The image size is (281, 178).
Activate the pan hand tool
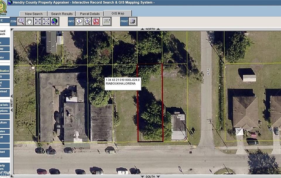[x=29, y=21]
